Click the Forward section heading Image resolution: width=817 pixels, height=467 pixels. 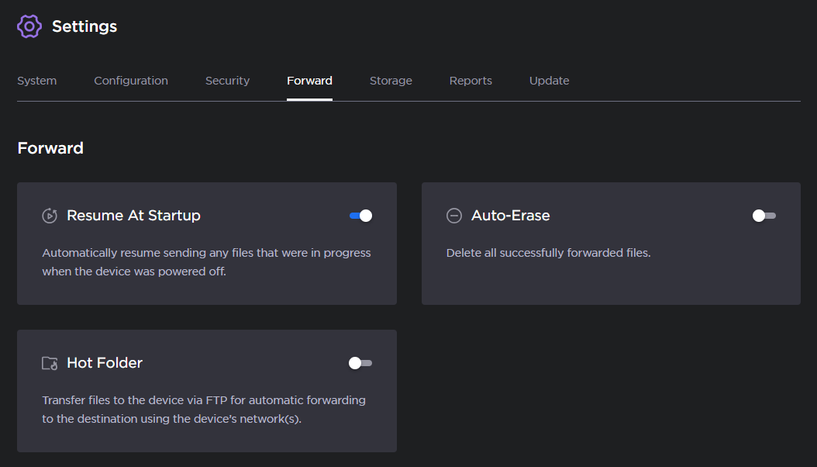(50, 148)
